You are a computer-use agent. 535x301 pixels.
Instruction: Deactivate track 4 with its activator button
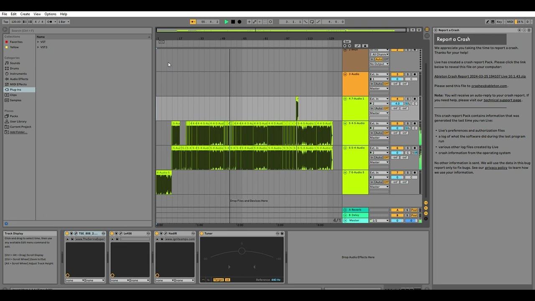click(x=397, y=99)
